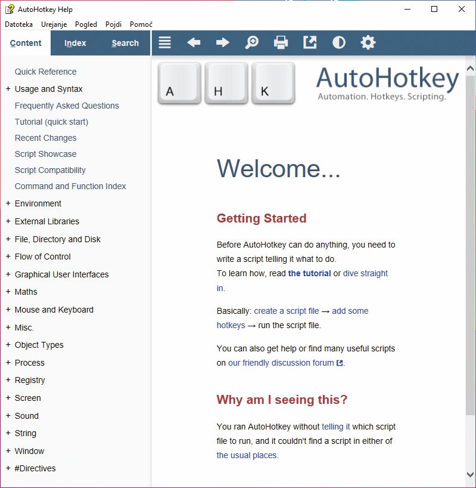
Task: Select the Graphical User Interfaces label
Action: point(62,274)
